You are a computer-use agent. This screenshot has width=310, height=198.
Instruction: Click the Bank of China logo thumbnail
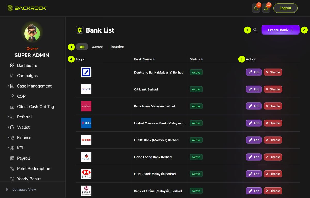click(x=86, y=191)
